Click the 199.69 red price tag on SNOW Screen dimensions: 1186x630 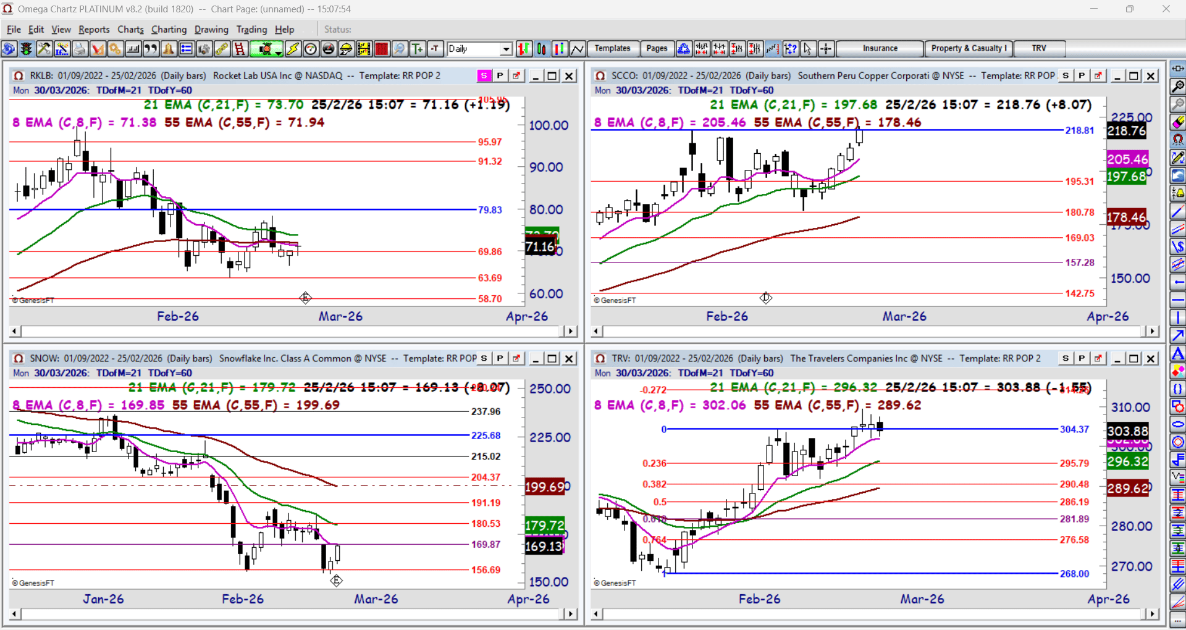pyautogui.click(x=544, y=487)
